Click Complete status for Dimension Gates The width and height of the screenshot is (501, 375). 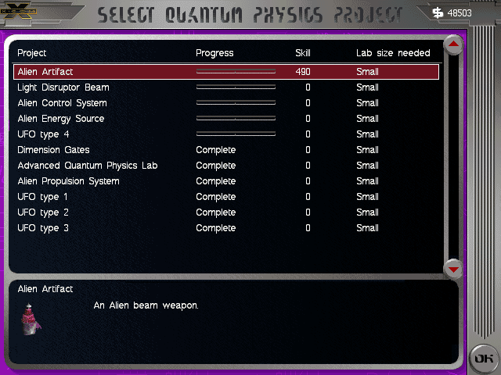pos(216,150)
